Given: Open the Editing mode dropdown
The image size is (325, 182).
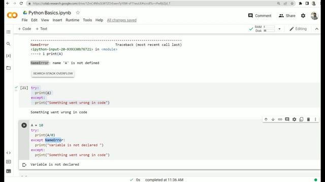Looking at the screenshot, I should pyautogui.click(x=298, y=29).
